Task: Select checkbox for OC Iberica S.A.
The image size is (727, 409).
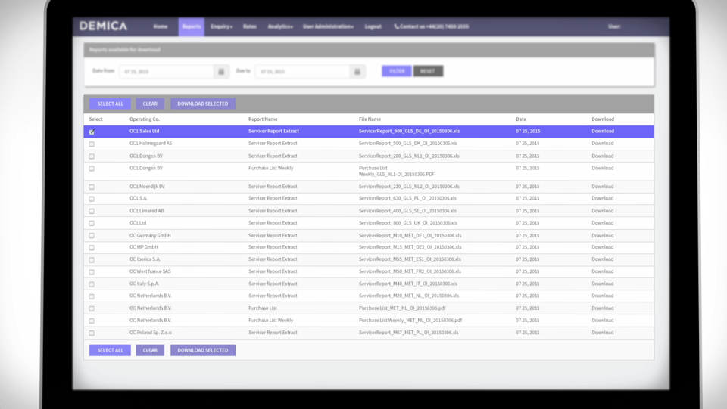Action: [x=92, y=260]
